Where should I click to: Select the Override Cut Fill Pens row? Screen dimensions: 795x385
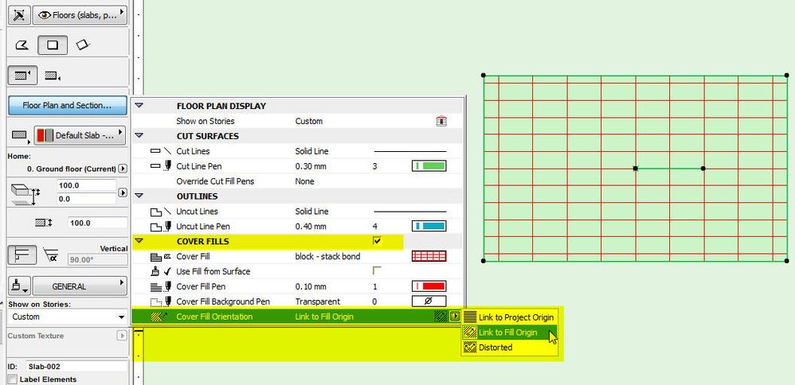(x=298, y=181)
